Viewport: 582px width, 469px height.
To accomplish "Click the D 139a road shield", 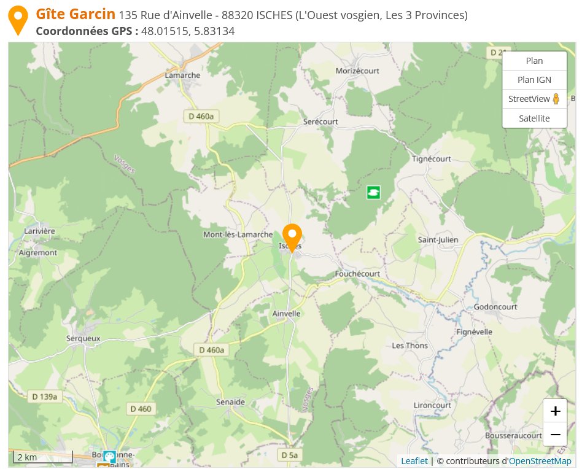I will pyautogui.click(x=45, y=397).
